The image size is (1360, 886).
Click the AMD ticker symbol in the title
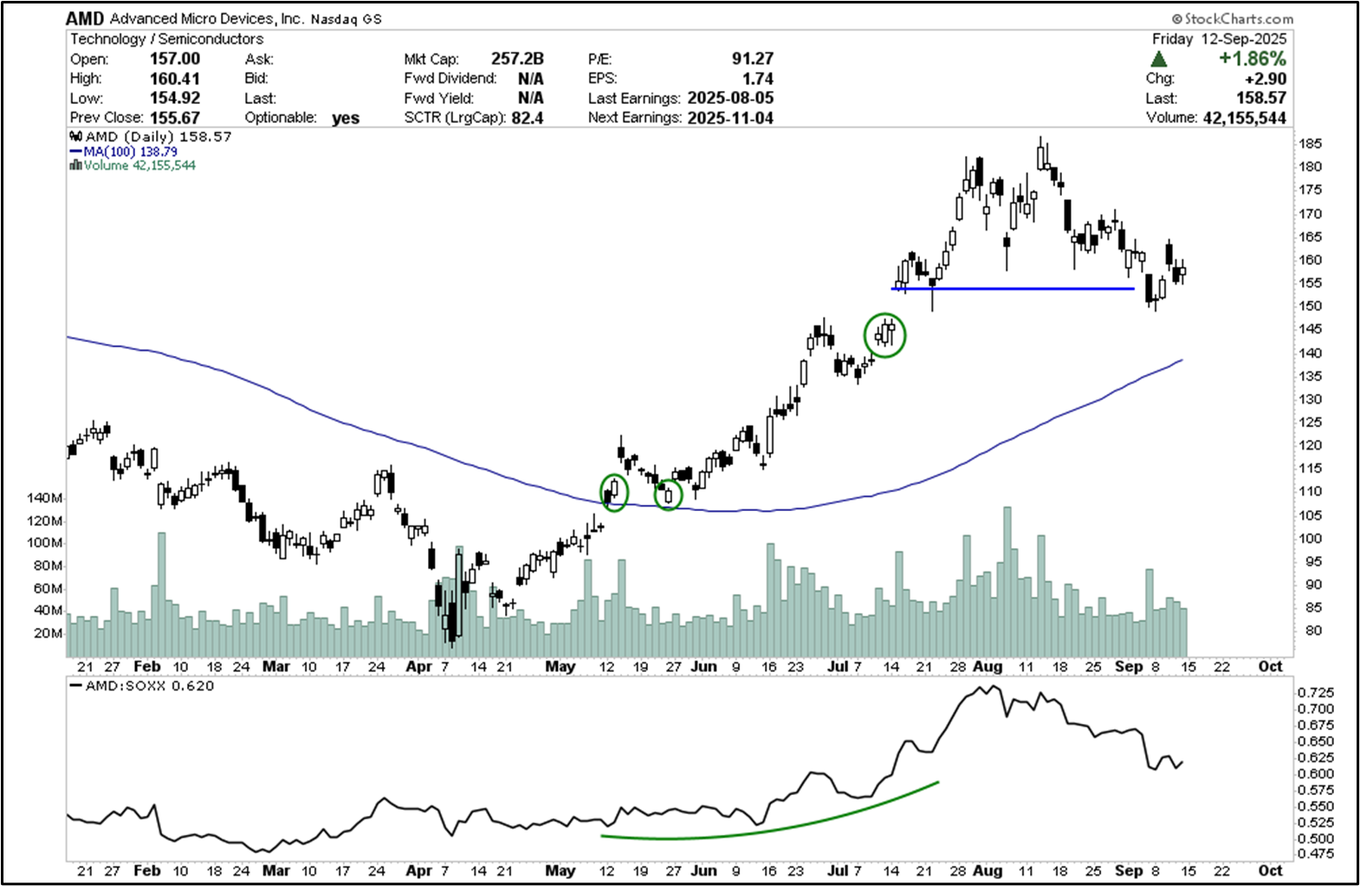[85, 18]
